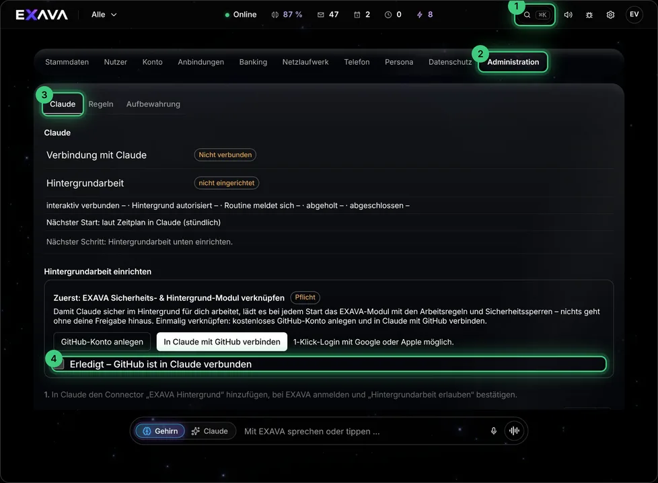Click GitHub-Konto anlegen button

click(102, 342)
